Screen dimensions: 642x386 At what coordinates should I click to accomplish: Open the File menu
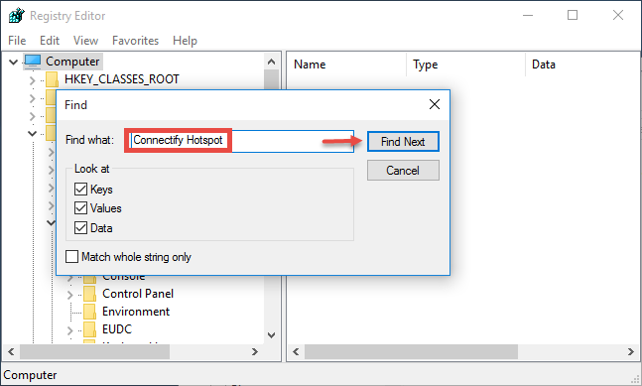point(17,41)
